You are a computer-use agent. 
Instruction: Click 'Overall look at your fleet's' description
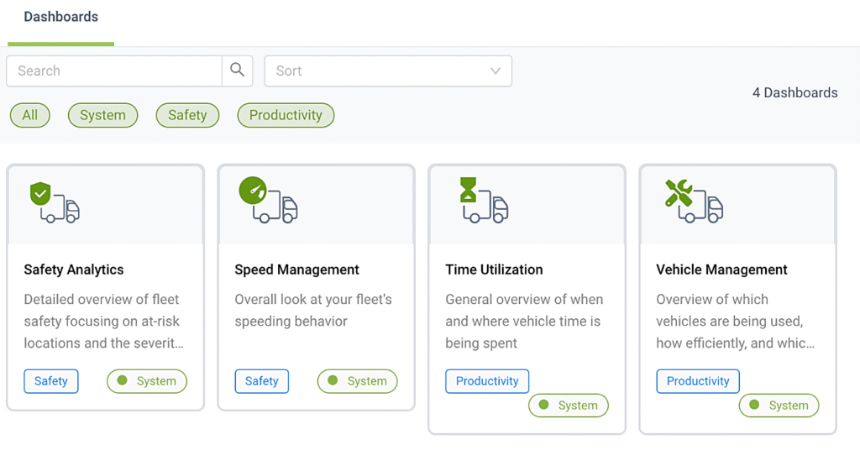click(x=313, y=300)
